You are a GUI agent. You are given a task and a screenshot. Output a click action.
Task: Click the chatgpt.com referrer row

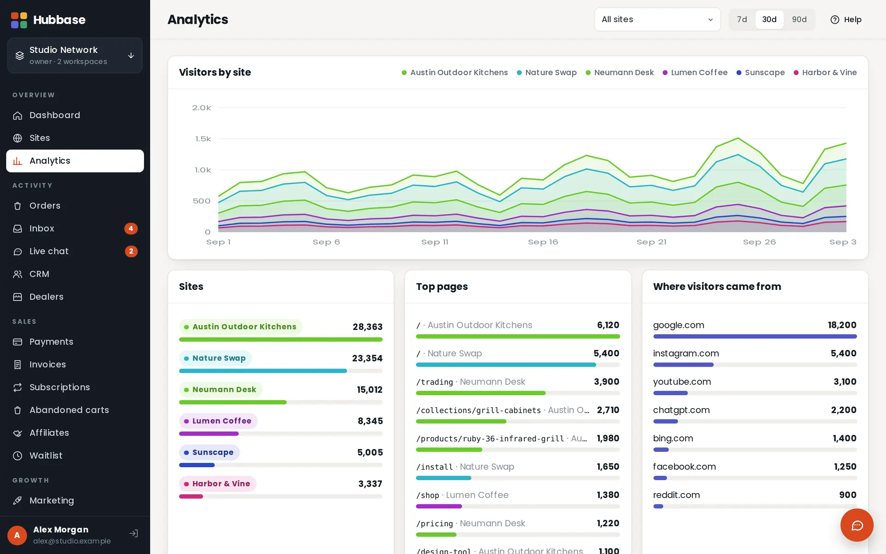(755, 415)
